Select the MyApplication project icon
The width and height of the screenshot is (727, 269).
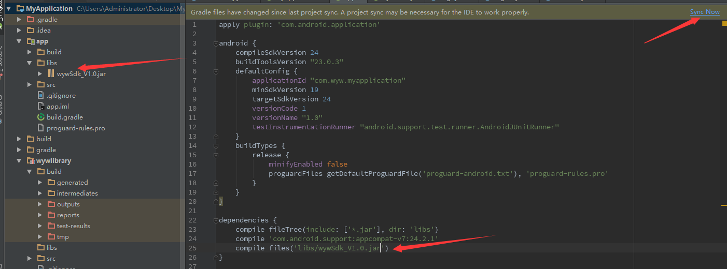pos(20,8)
